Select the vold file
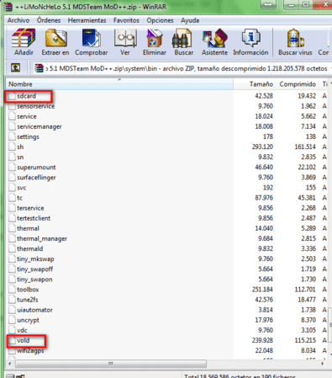Screen dimensions: 332x378 [23, 341]
